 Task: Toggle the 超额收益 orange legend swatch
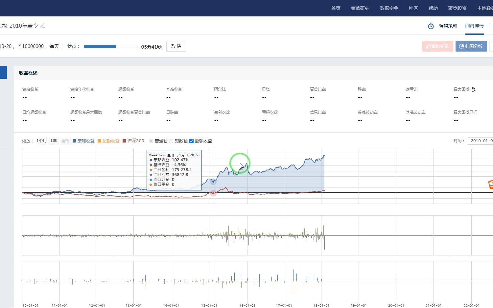(99, 141)
